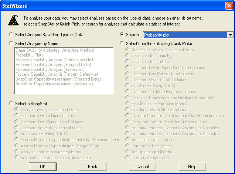Cancel the StatWizard dialog
235x174 pixels.
(x=142, y=167)
